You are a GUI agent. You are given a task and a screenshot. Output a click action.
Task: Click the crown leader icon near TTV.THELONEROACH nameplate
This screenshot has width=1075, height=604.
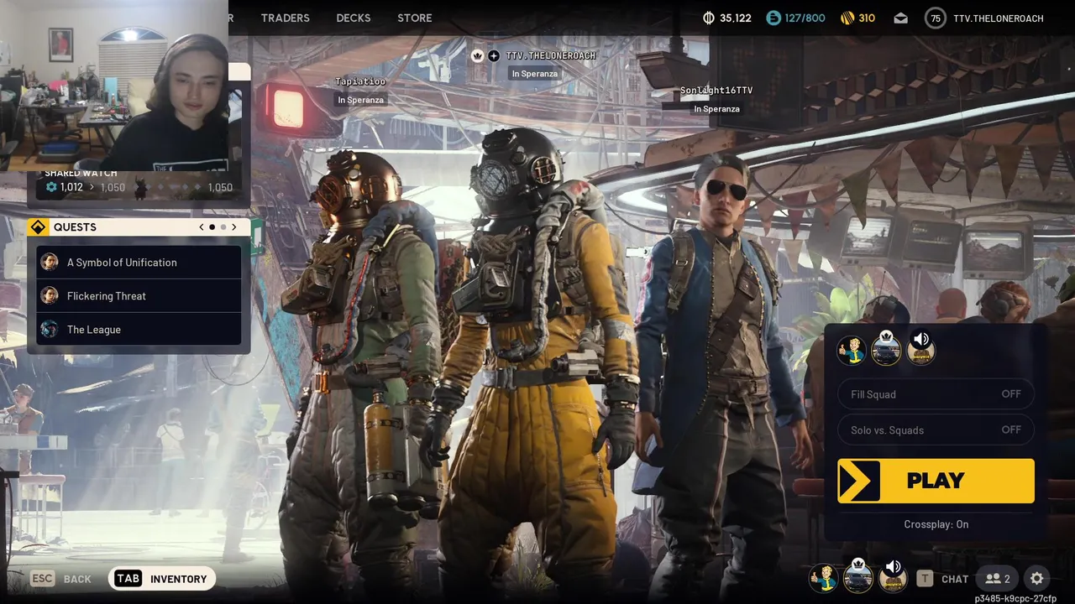(x=478, y=55)
